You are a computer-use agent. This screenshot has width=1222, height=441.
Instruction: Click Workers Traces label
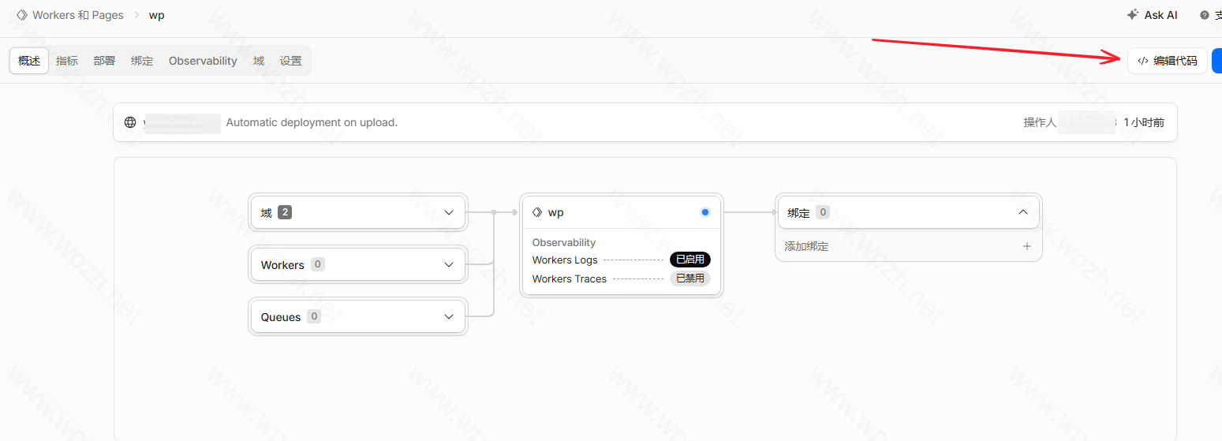(570, 278)
